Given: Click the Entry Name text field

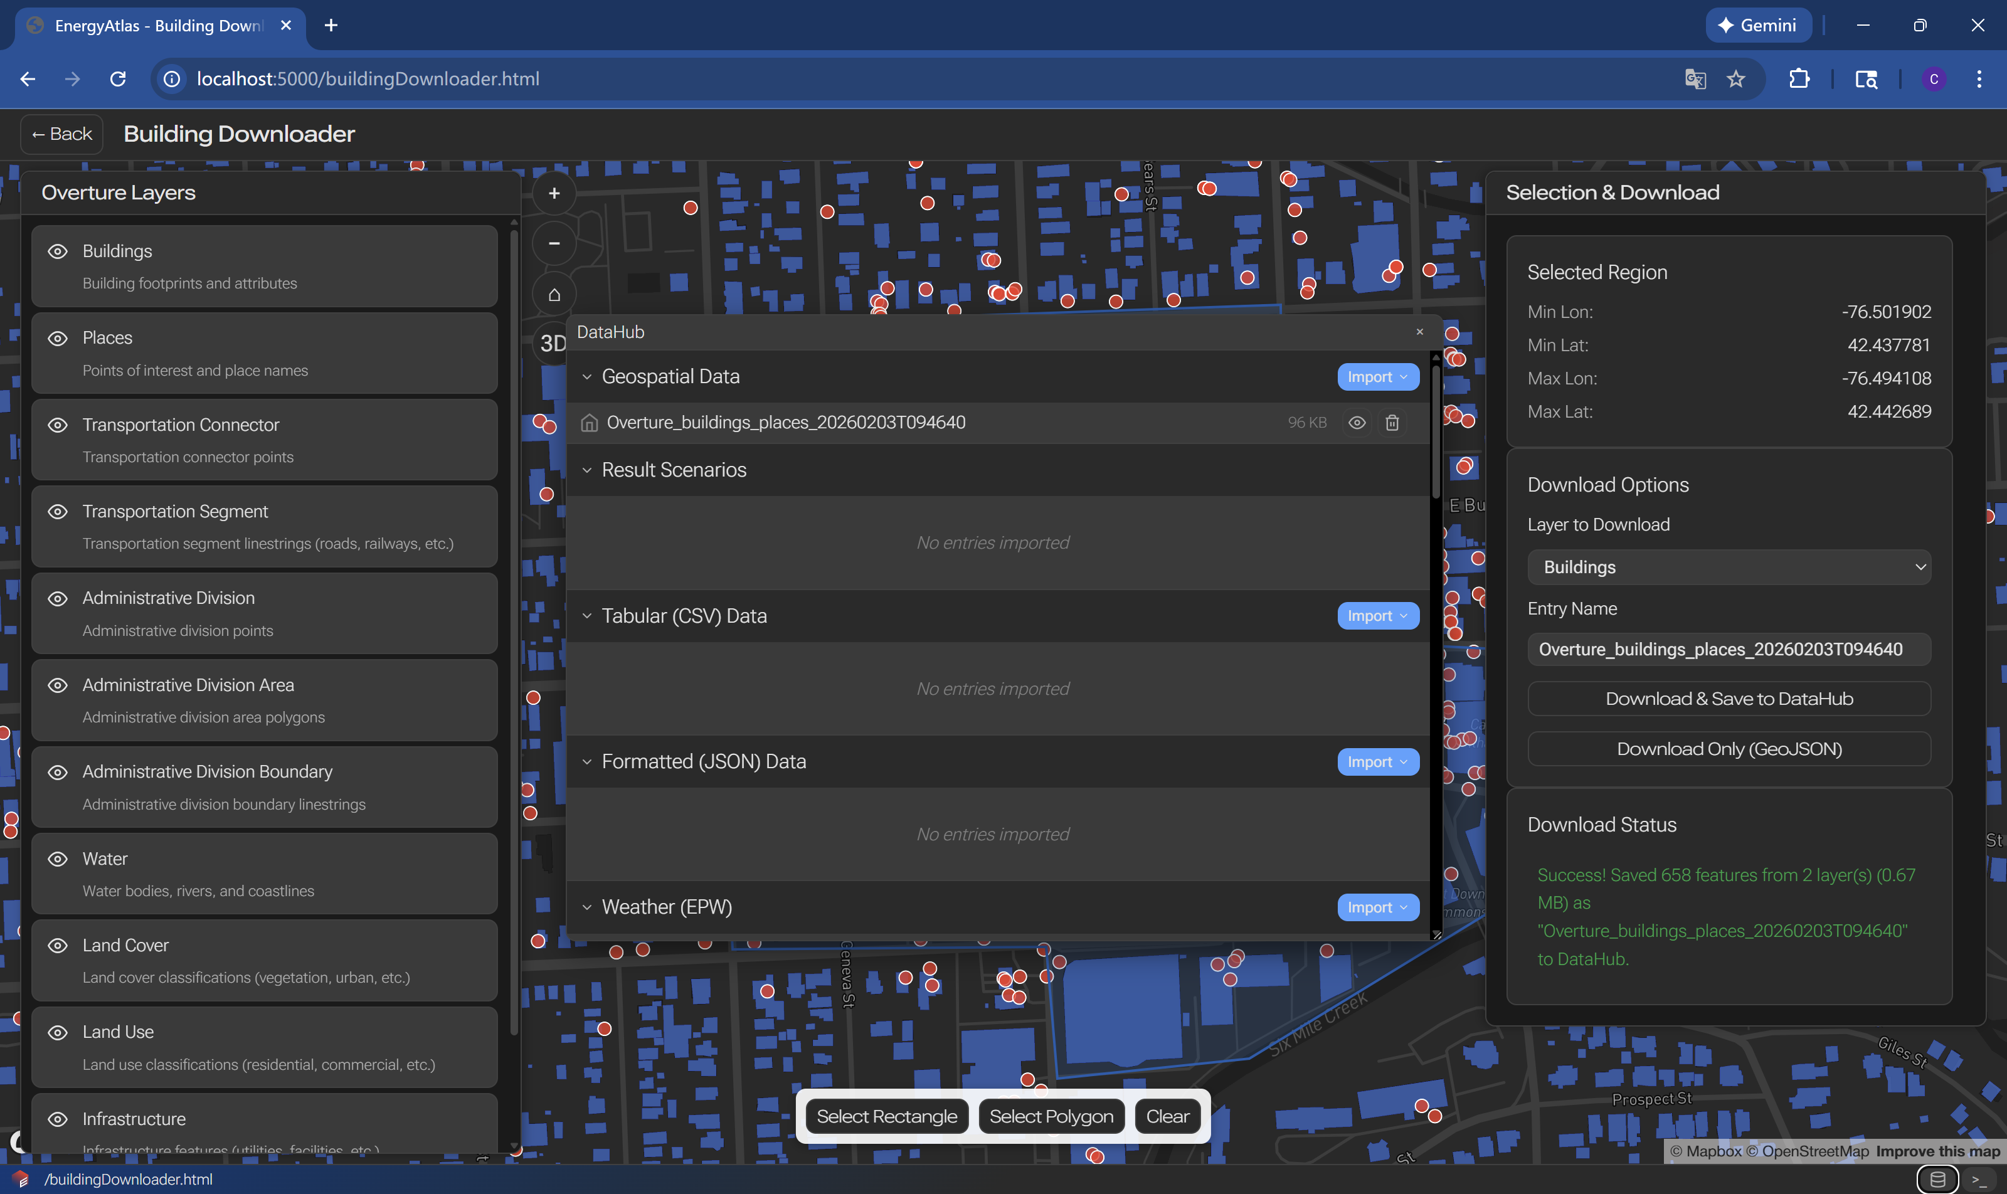Looking at the screenshot, I should (1729, 649).
